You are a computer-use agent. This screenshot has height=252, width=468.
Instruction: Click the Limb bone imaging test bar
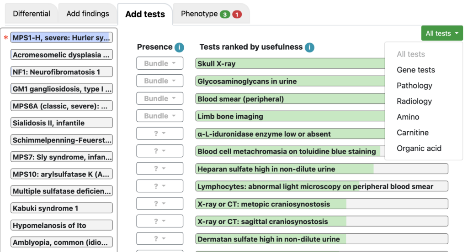pyautogui.click(x=290, y=116)
